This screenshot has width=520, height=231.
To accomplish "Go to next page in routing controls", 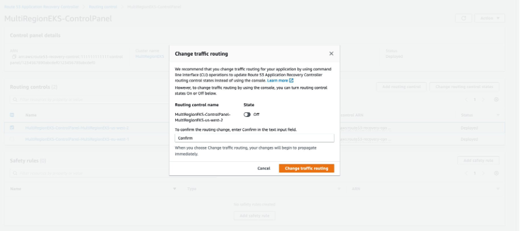I will [483, 99].
